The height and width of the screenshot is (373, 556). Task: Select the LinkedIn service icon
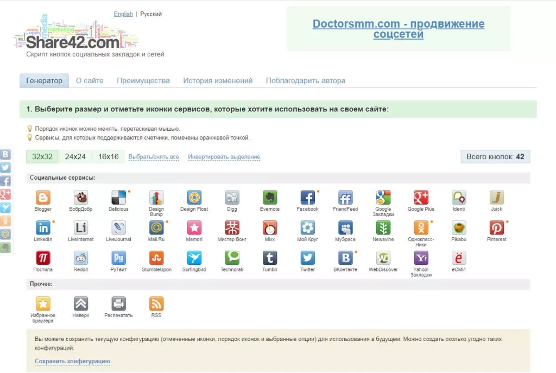click(43, 227)
